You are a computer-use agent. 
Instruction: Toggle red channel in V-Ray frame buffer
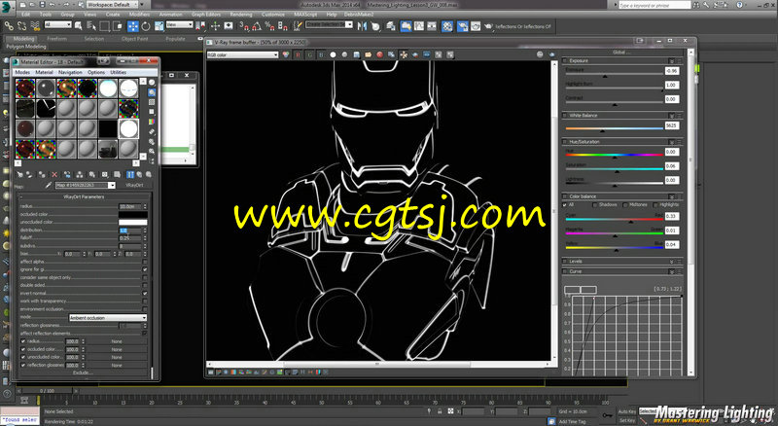(x=298, y=54)
